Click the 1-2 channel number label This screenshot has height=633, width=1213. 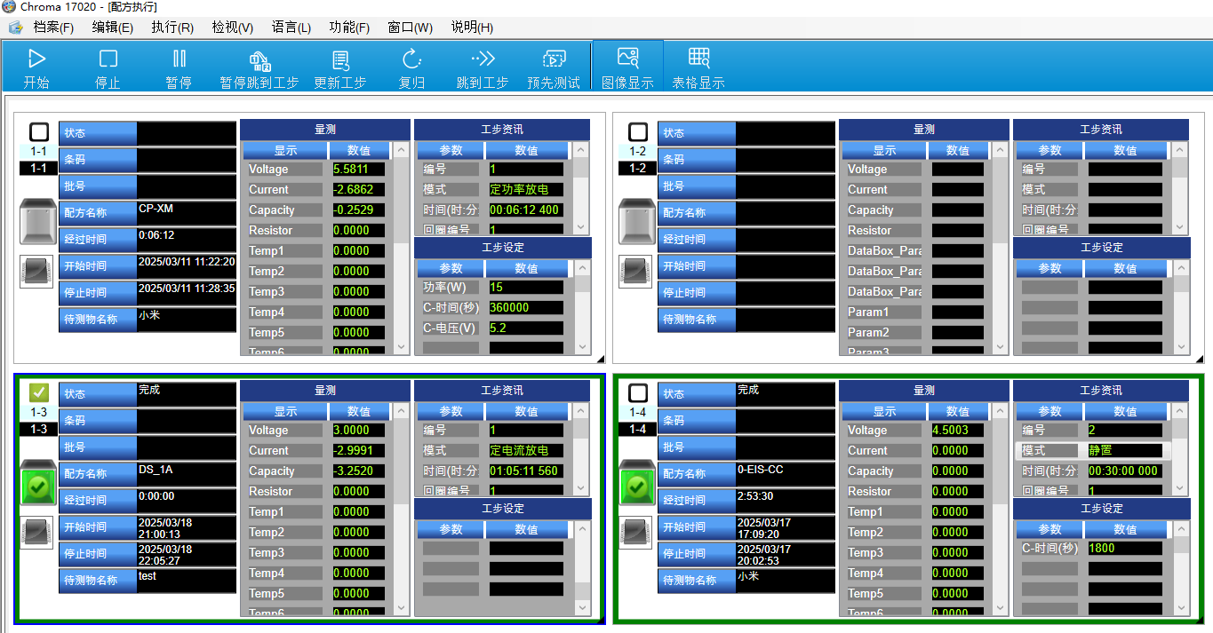click(638, 152)
